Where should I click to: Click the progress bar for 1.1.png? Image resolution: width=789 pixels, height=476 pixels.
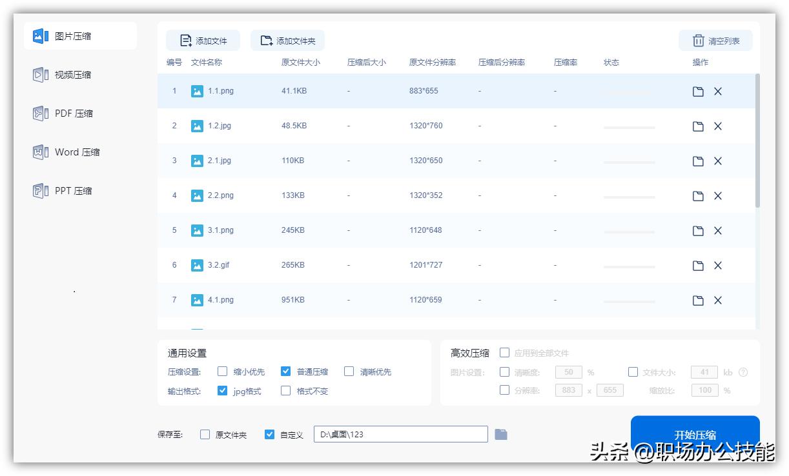tap(629, 94)
